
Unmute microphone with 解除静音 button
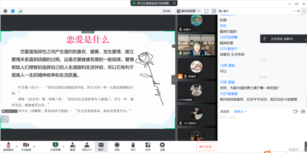tap(9, 147)
